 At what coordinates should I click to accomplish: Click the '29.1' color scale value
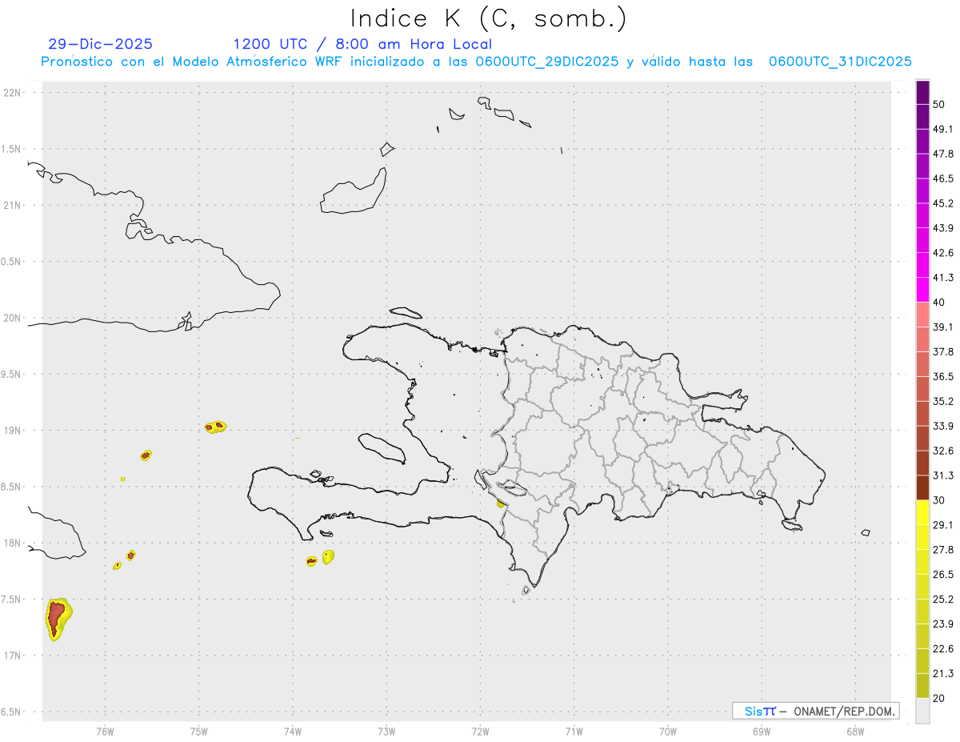click(942, 524)
